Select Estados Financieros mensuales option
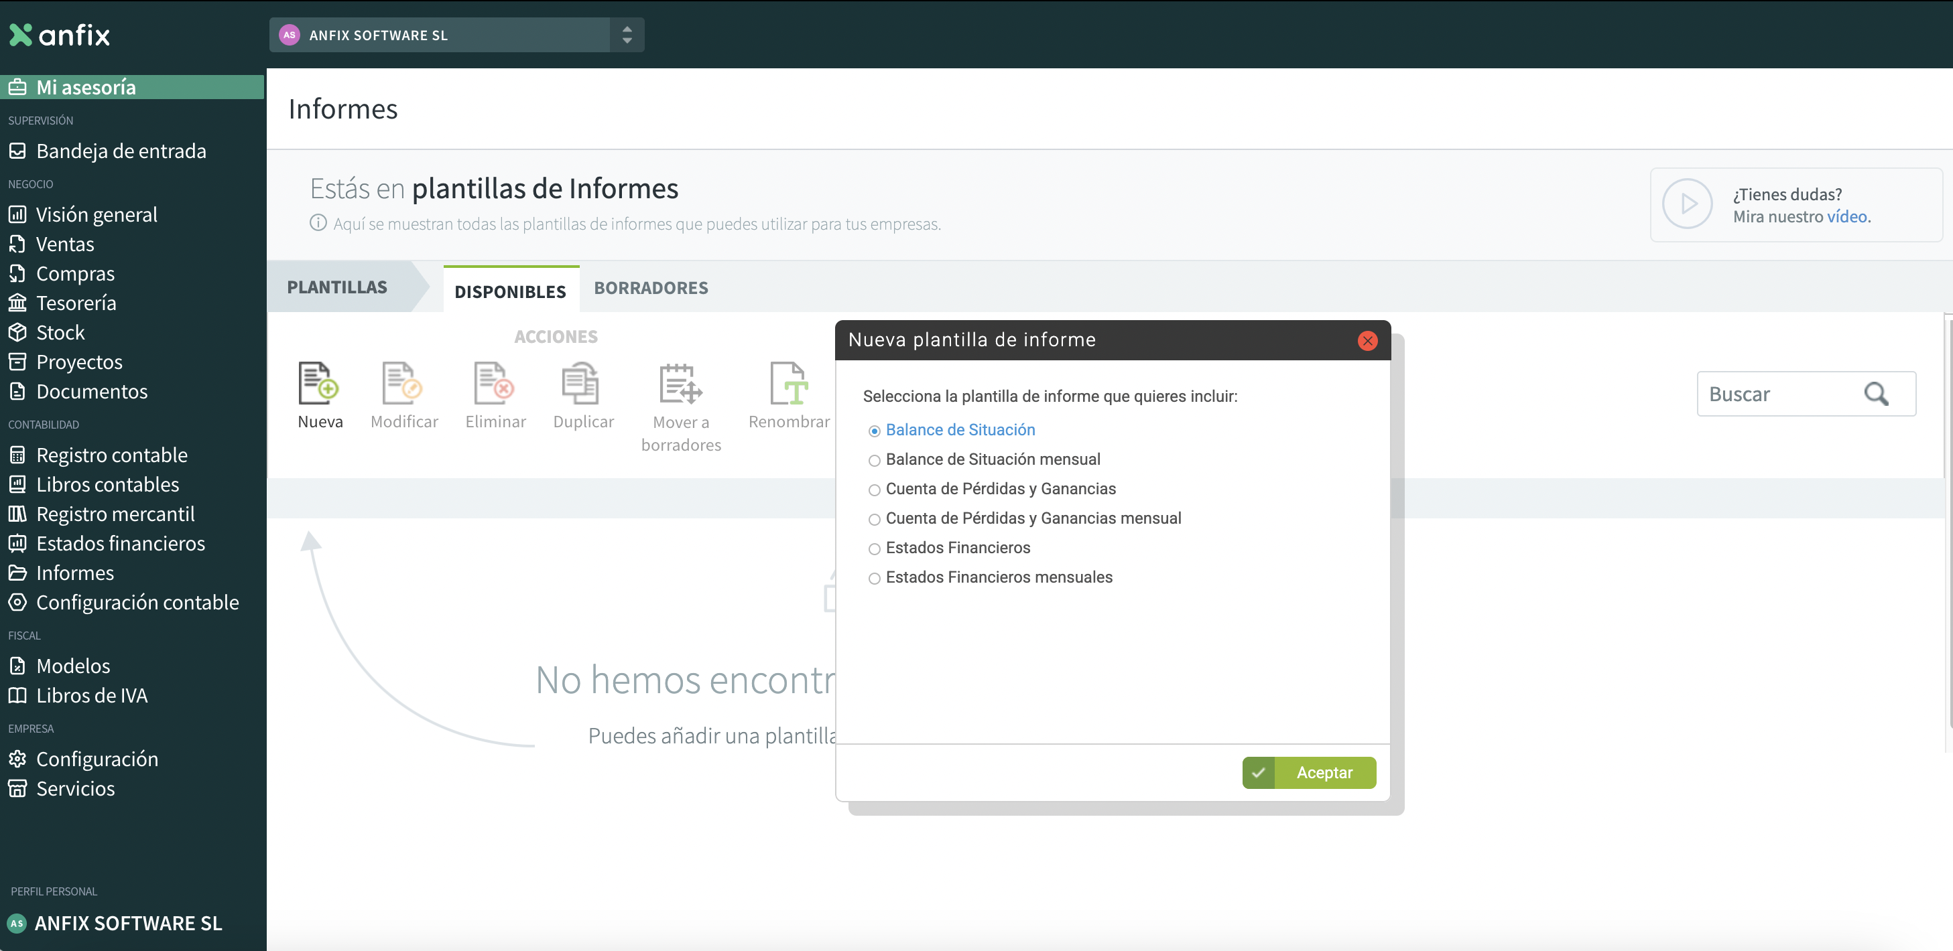The image size is (1953, 951). (x=873, y=579)
